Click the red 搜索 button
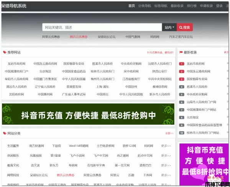Viewport: 230px width, 187px height. click(x=185, y=27)
